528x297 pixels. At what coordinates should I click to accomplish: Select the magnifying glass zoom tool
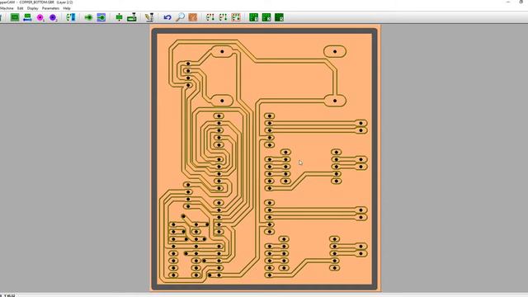[x=180, y=17]
